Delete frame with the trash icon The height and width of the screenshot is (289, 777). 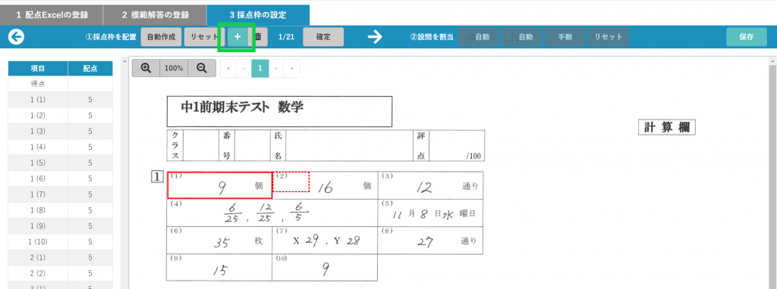click(x=258, y=37)
